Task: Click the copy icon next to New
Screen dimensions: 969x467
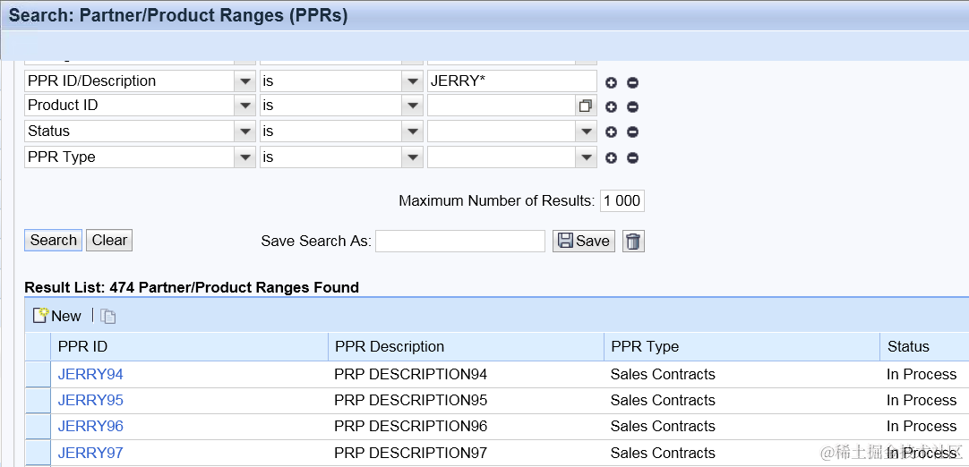Action: click(107, 316)
